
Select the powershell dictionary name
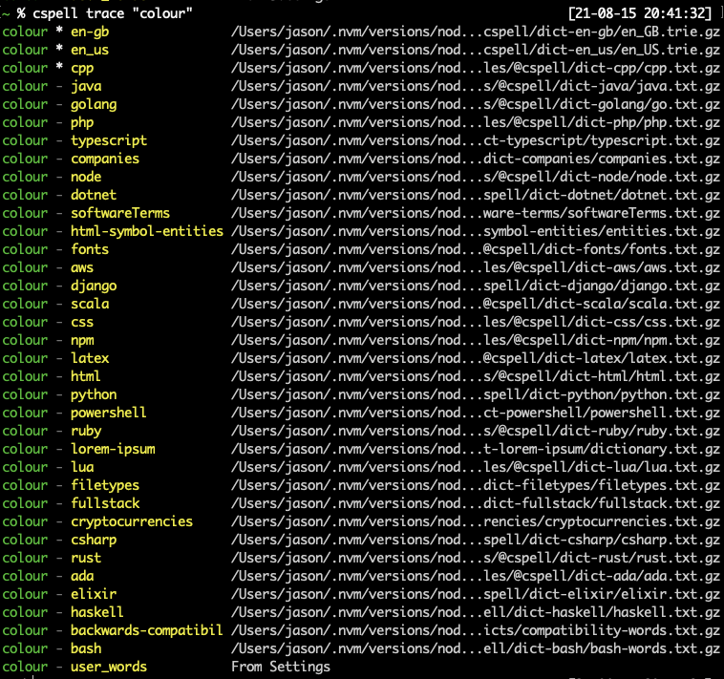click(109, 413)
